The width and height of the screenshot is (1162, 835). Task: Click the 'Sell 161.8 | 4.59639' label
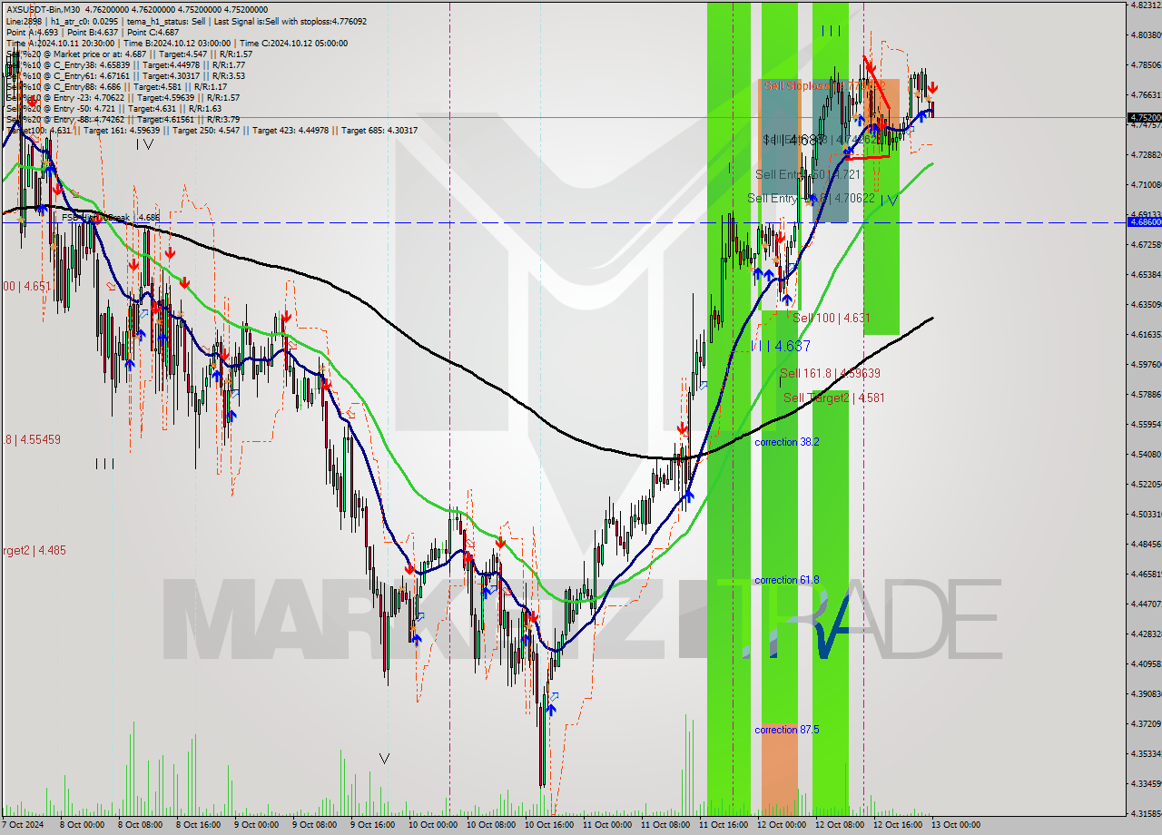click(830, 373)
